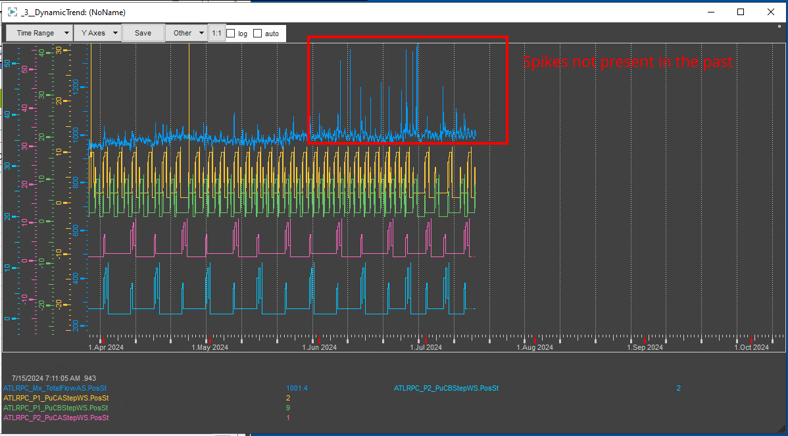Select the ATLRPC_P2_PuCAStepWS.PosSt legend entry
The width and height of the screenshot is (788, 436).
(56, 418)
